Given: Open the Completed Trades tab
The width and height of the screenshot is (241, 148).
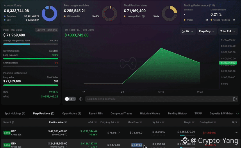Looking at the screenshot, I should pos(122,114).
